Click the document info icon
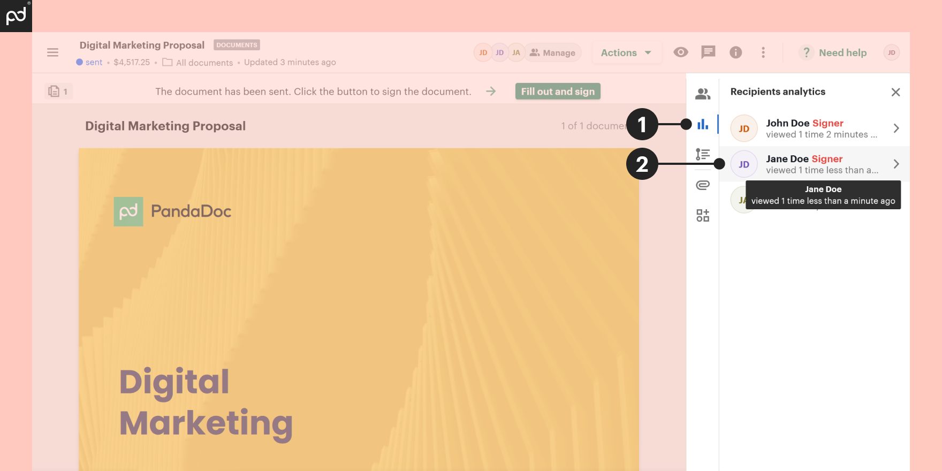The image size is (942, 471). (735, 52)
